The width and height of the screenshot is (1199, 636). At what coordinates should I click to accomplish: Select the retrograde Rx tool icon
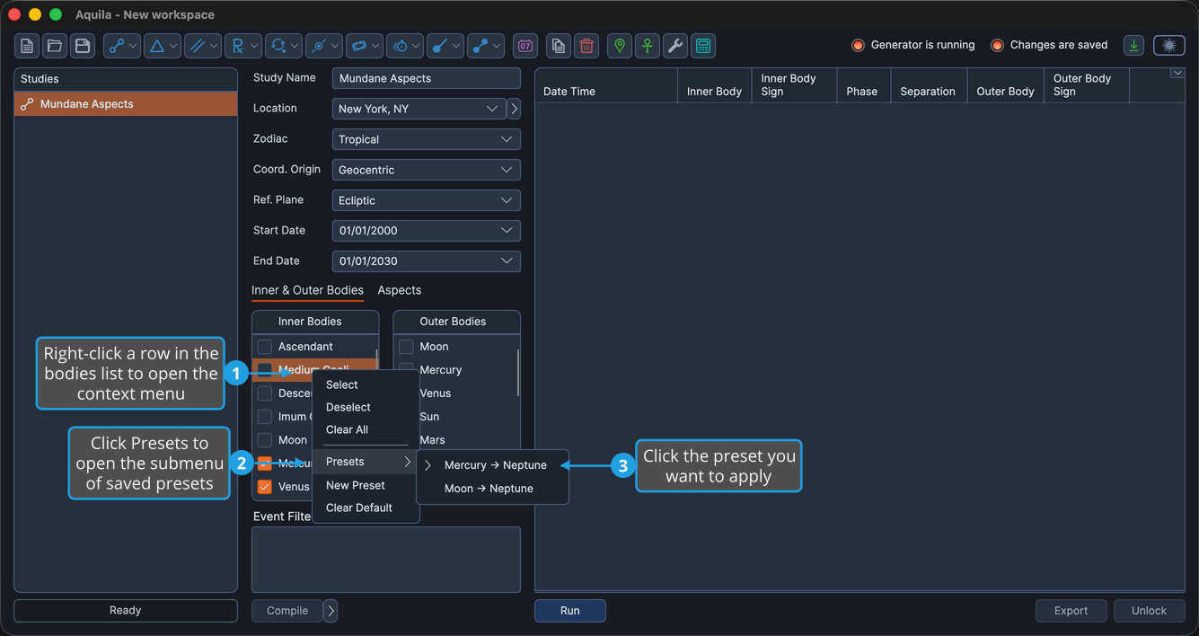[237, 46]
